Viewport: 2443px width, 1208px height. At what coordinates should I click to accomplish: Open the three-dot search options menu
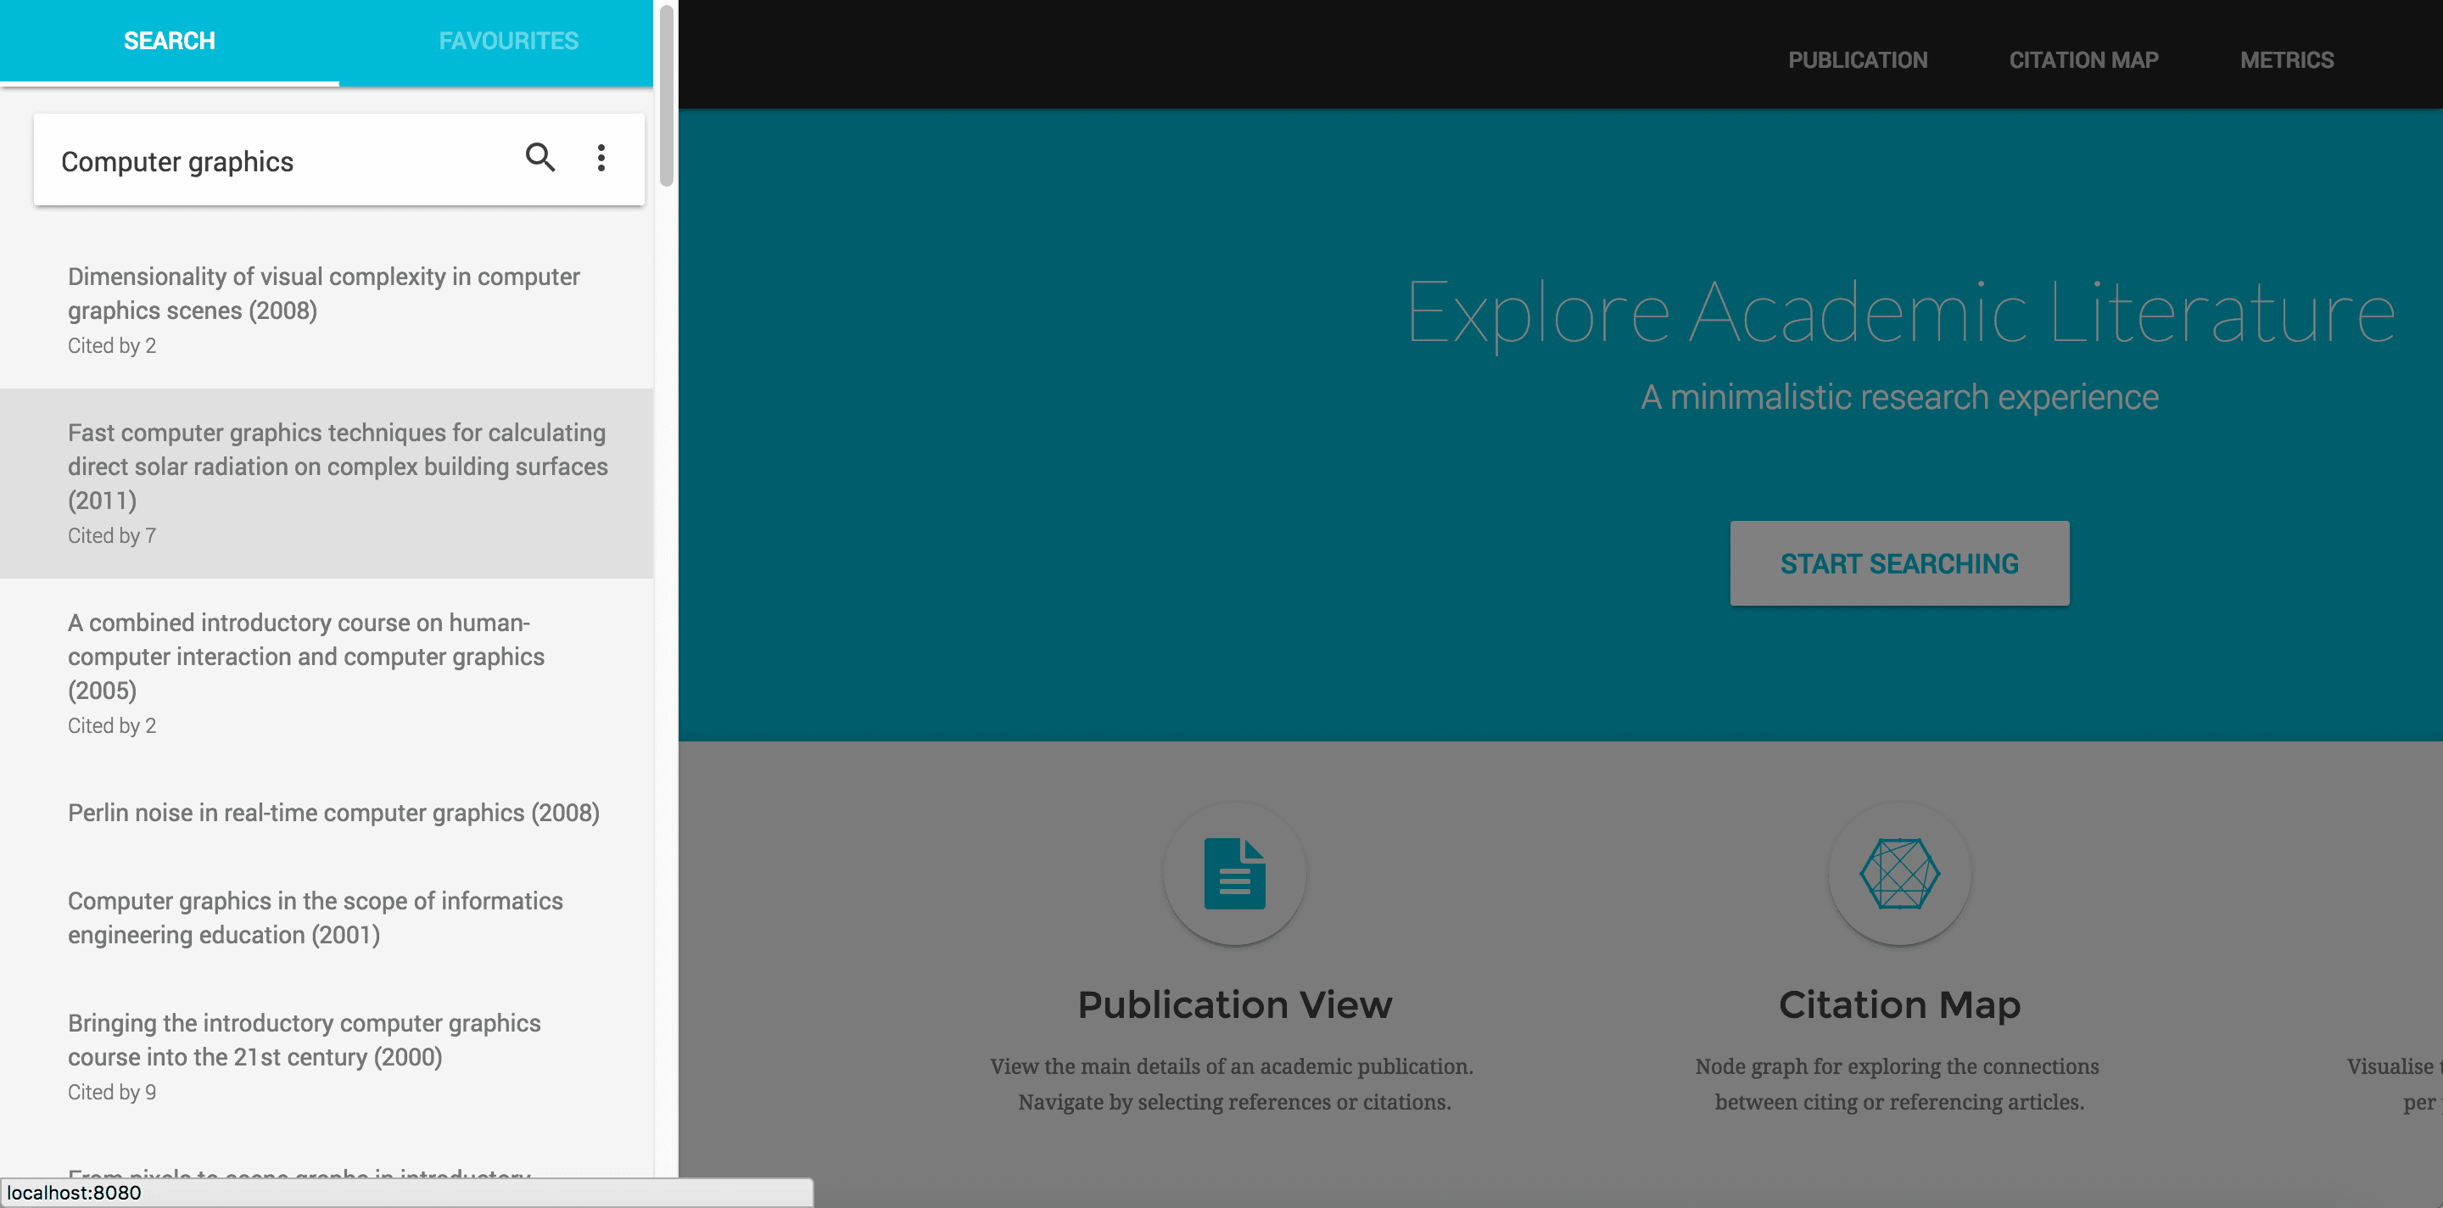601,159
